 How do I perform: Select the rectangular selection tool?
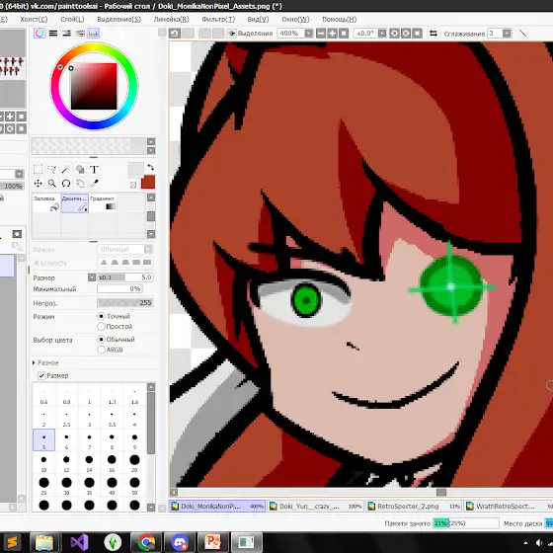coord(38,169)
